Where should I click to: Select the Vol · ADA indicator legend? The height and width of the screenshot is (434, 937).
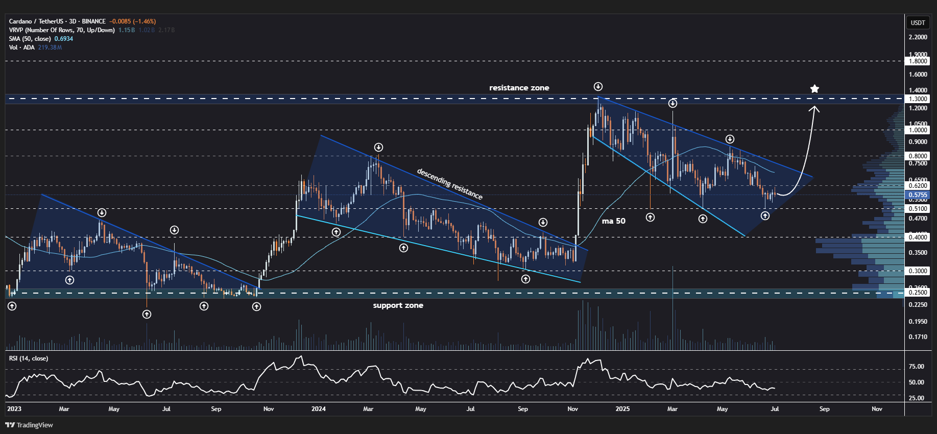21,47
